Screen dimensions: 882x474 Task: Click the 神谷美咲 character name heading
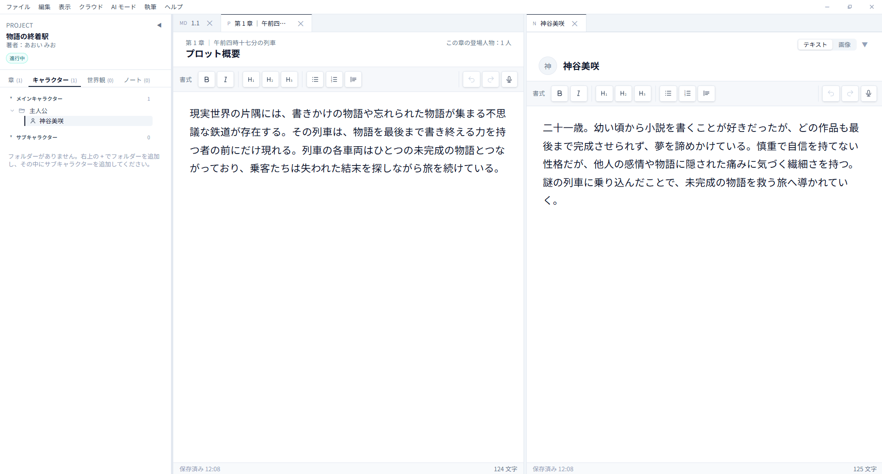pyautogui.click(x=581, y=66)
